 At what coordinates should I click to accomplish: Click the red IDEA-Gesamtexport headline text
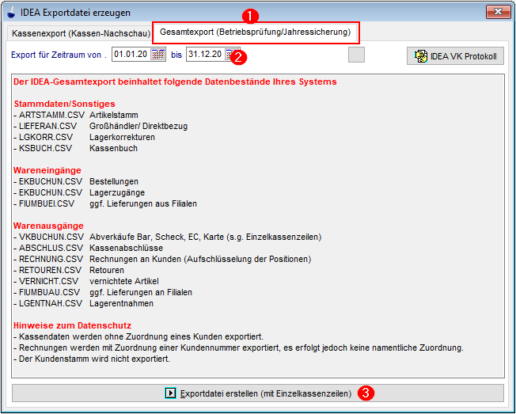tap(175, 82)
